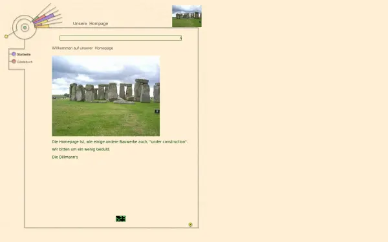
Task: Click the 'Willkommen auf unserer Homepage' heading
Action: [x=83, y=48]
